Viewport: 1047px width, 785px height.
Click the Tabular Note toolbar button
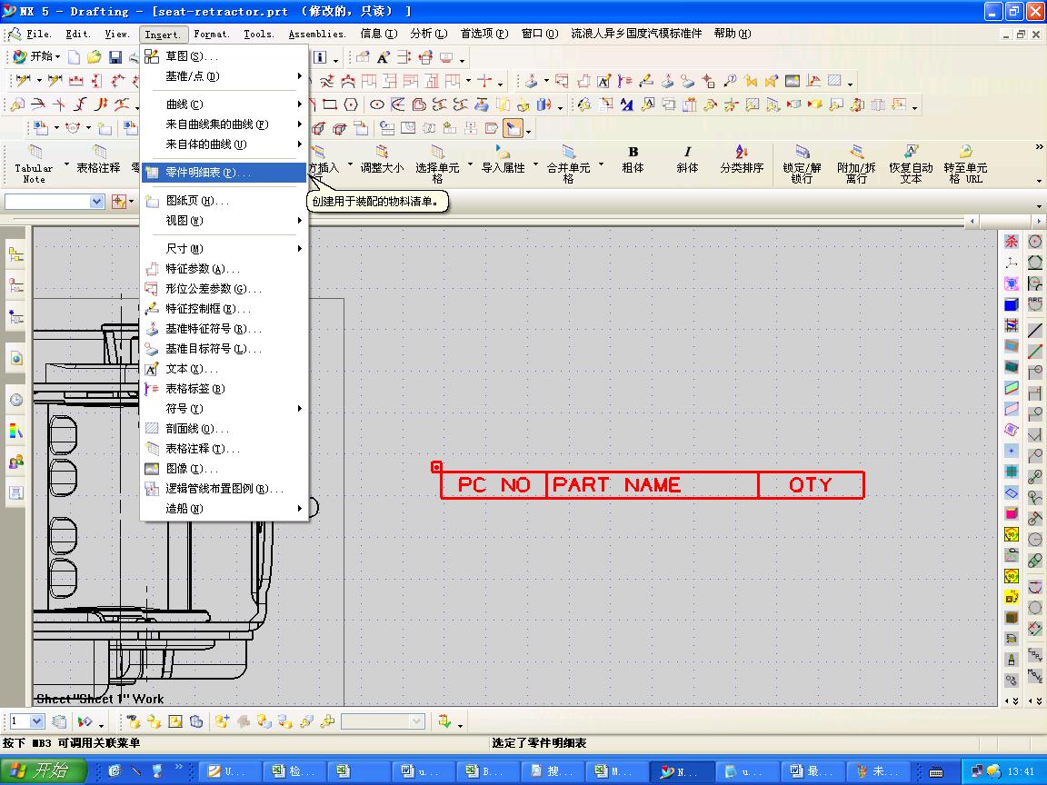pyautogui.click(x=34, y=164)
